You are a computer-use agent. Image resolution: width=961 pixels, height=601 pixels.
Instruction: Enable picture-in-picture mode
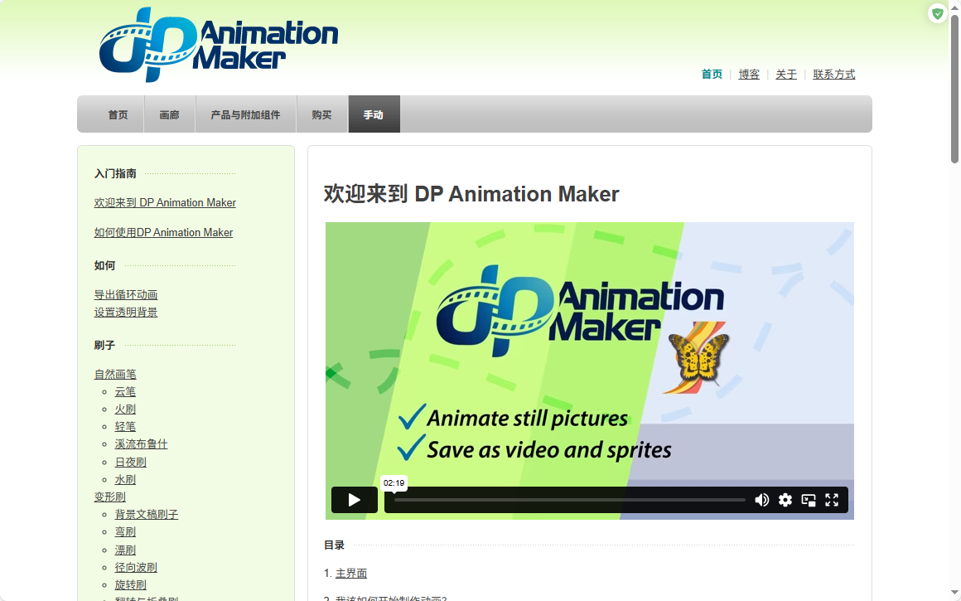point(809,500)
